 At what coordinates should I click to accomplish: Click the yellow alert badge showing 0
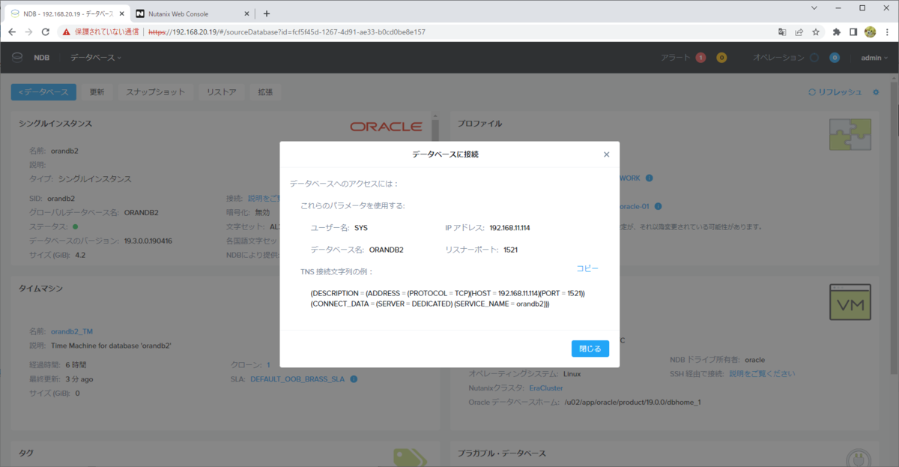point(721,58)
